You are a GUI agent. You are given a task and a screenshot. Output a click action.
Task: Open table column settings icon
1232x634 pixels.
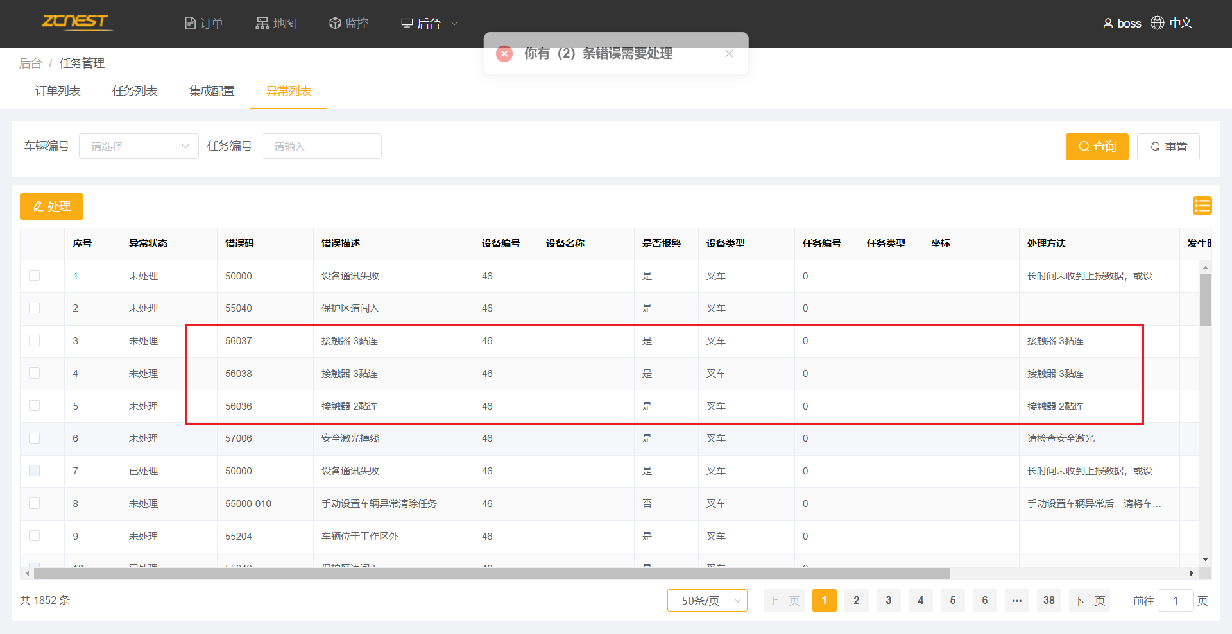point(1202,206)
